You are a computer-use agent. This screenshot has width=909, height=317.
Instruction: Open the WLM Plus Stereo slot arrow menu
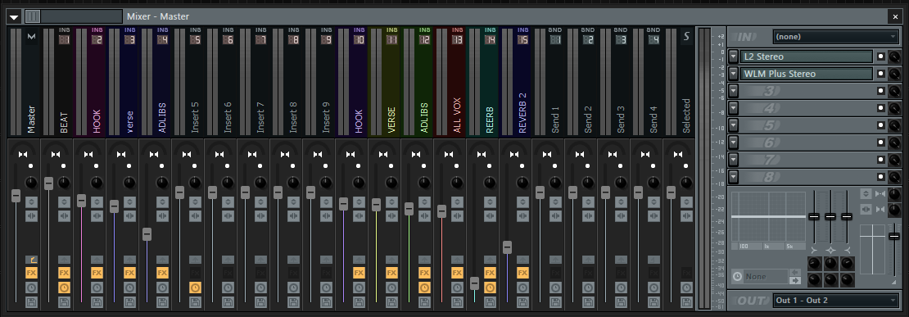[x=734, y=74]
